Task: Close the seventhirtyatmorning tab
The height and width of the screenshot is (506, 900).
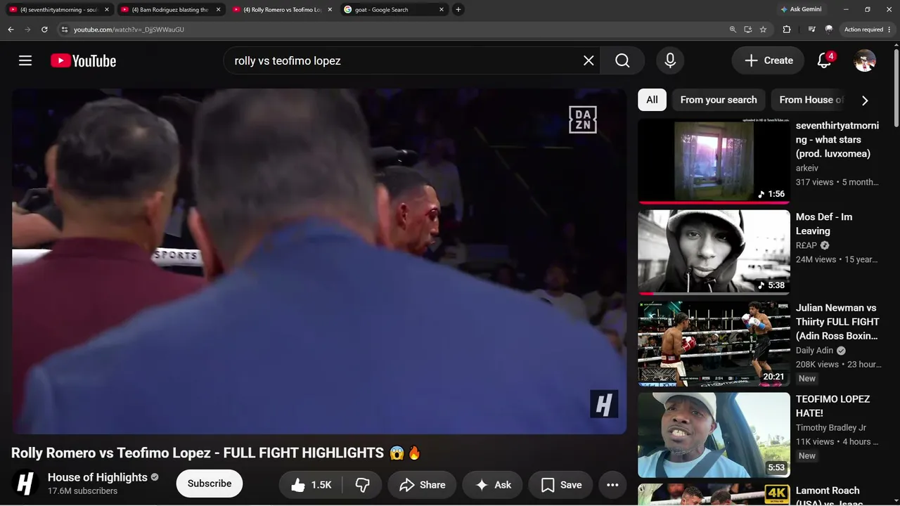Action: 107,10
